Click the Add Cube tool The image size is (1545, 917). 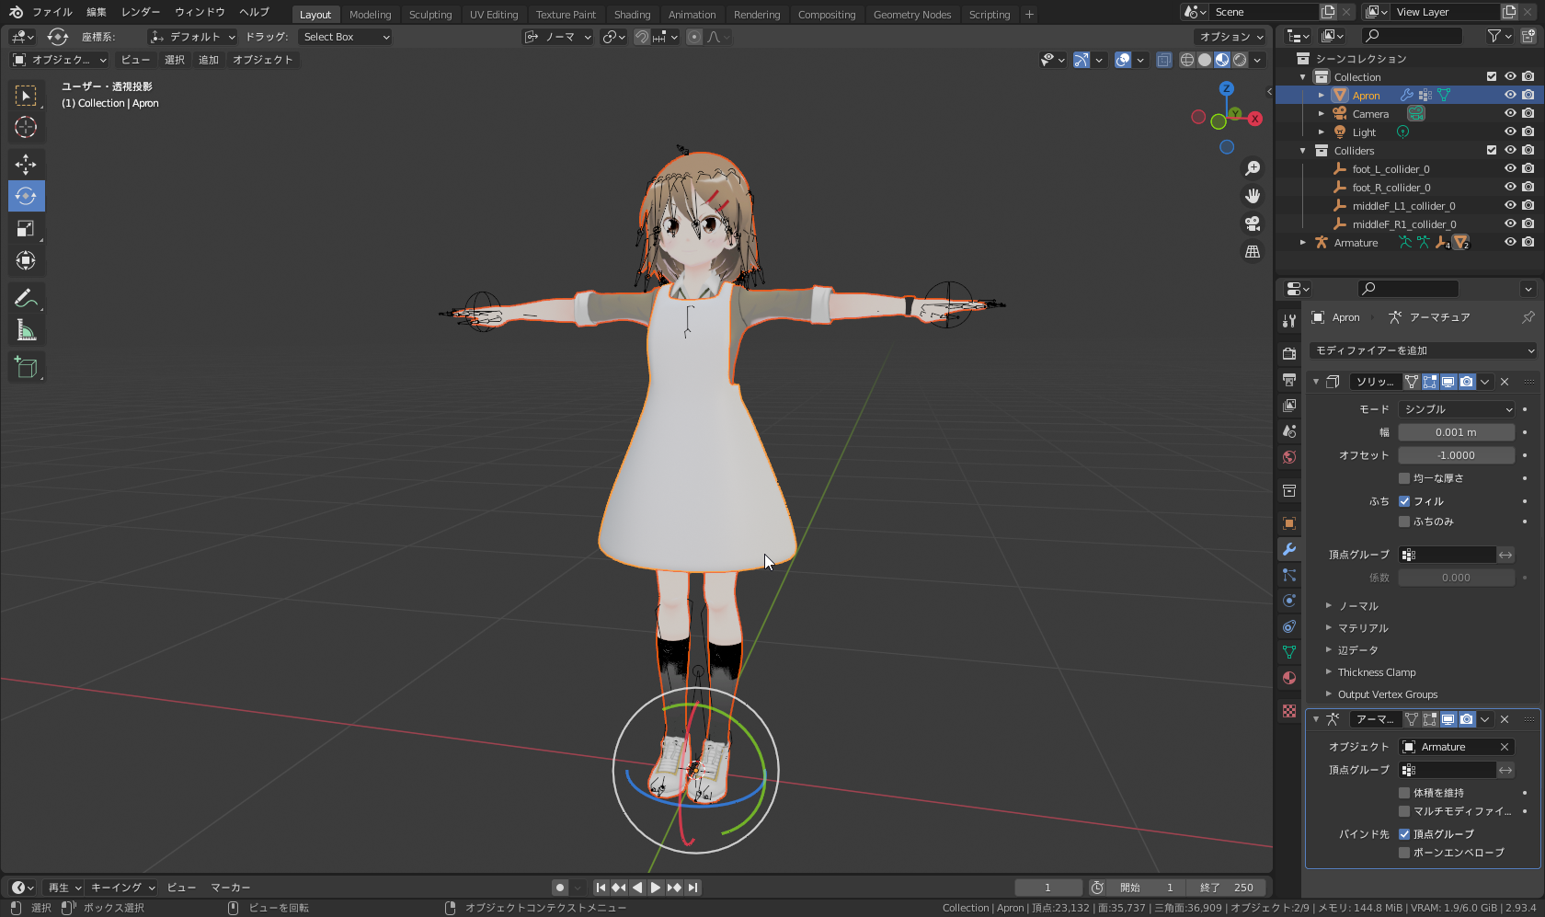click(26, 368)
